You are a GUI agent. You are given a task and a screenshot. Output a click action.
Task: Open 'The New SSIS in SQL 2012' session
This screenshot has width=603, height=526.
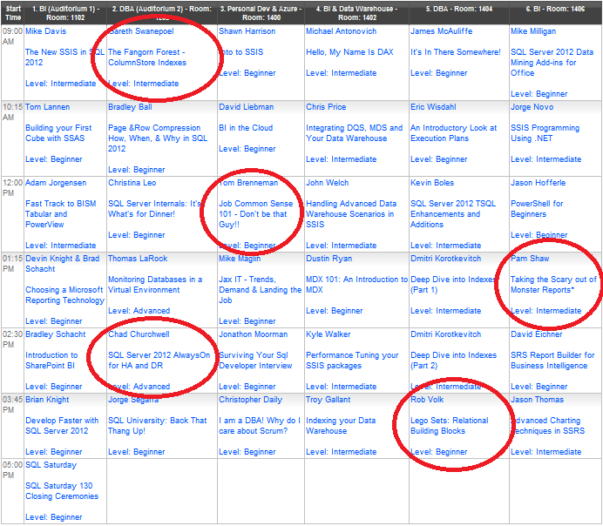[x=64, y=57]
